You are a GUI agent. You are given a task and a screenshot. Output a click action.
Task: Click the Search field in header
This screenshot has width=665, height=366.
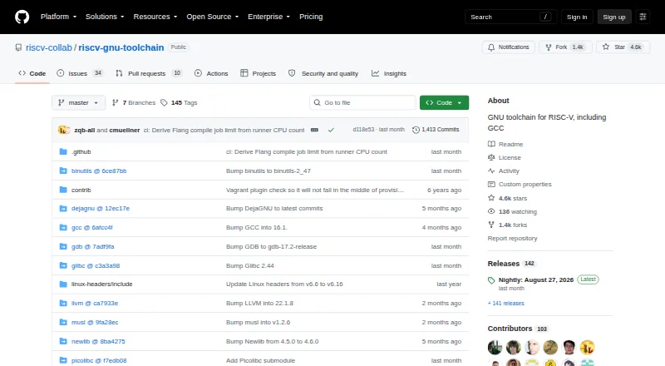tap(510, 17)
